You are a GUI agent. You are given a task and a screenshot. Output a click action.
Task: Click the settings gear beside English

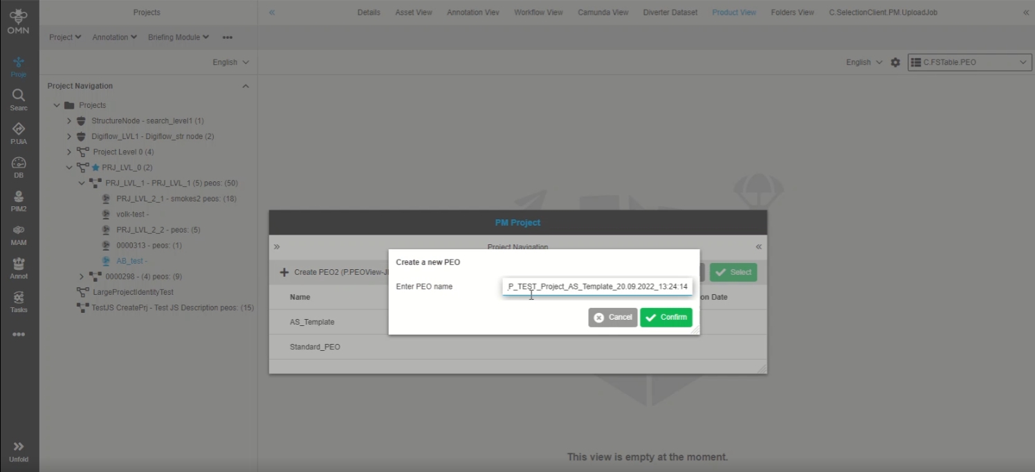pyautogui.click(x=895, y=62)
